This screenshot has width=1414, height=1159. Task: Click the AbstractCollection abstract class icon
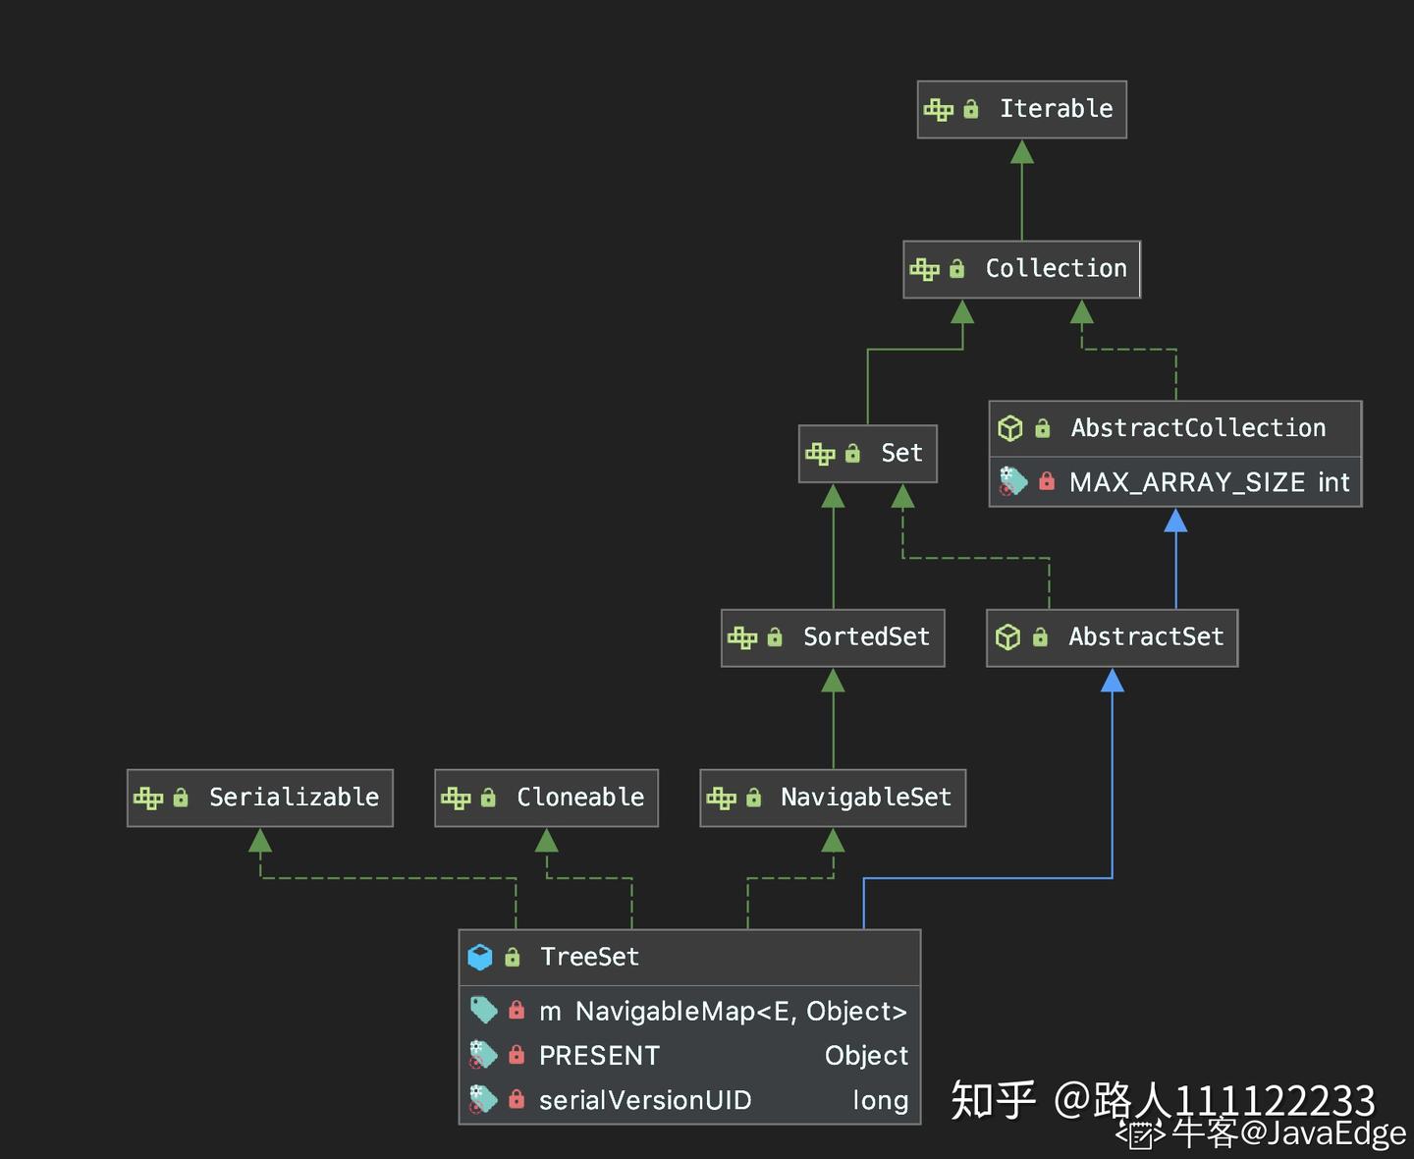(1010, 428)
